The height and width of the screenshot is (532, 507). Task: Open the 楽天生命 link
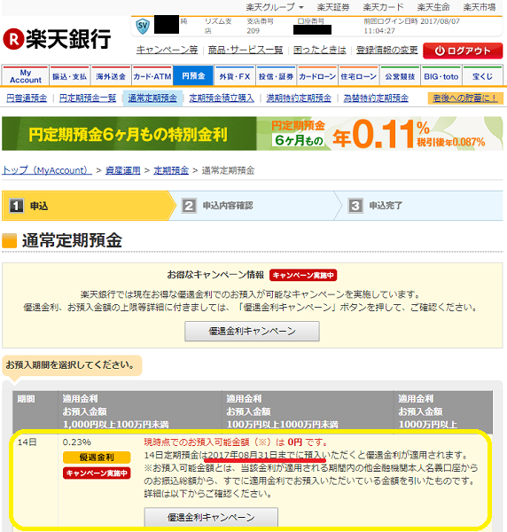433,7
